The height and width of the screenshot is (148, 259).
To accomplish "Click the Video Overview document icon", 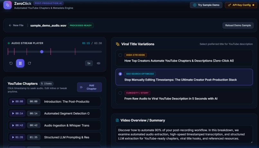I will [117, 120].
